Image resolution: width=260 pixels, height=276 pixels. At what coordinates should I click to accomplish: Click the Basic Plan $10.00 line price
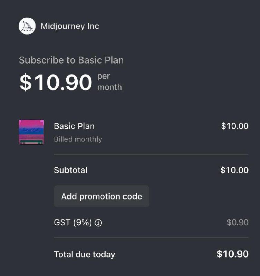(235, 126)
